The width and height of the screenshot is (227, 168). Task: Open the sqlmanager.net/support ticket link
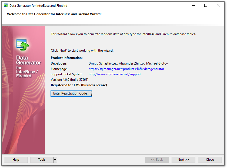click(115, 74)
